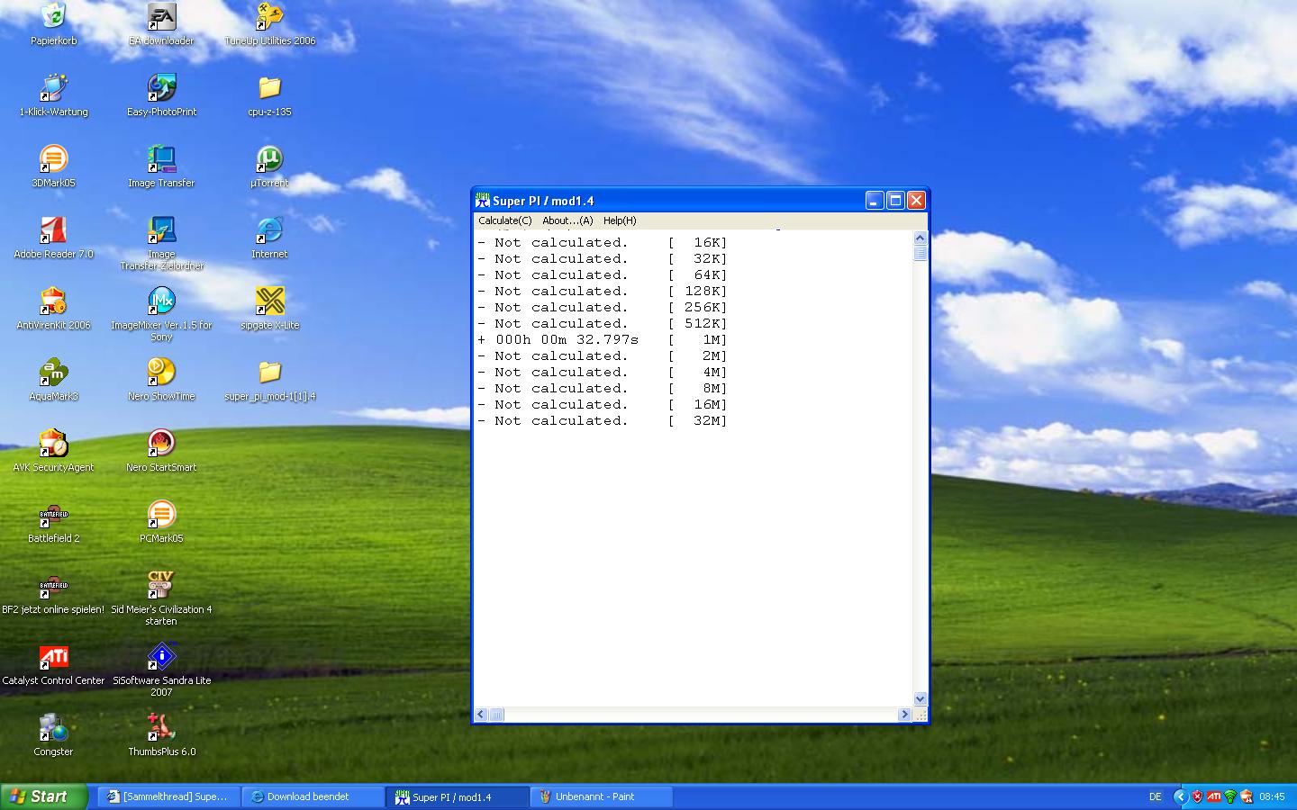The height and width of the screenshot is (810, 1297).
Task: Select the super_pi_mod-1[1].4 folder icon
Action: (x=269, y=372)
